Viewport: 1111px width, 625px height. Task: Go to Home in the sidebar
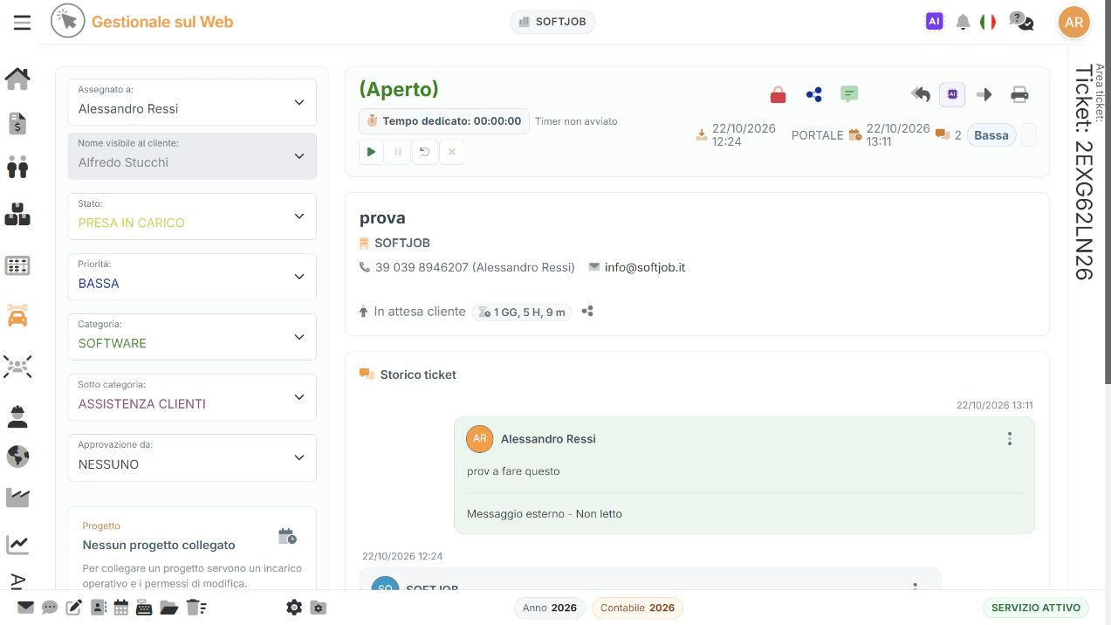point(17,79)
